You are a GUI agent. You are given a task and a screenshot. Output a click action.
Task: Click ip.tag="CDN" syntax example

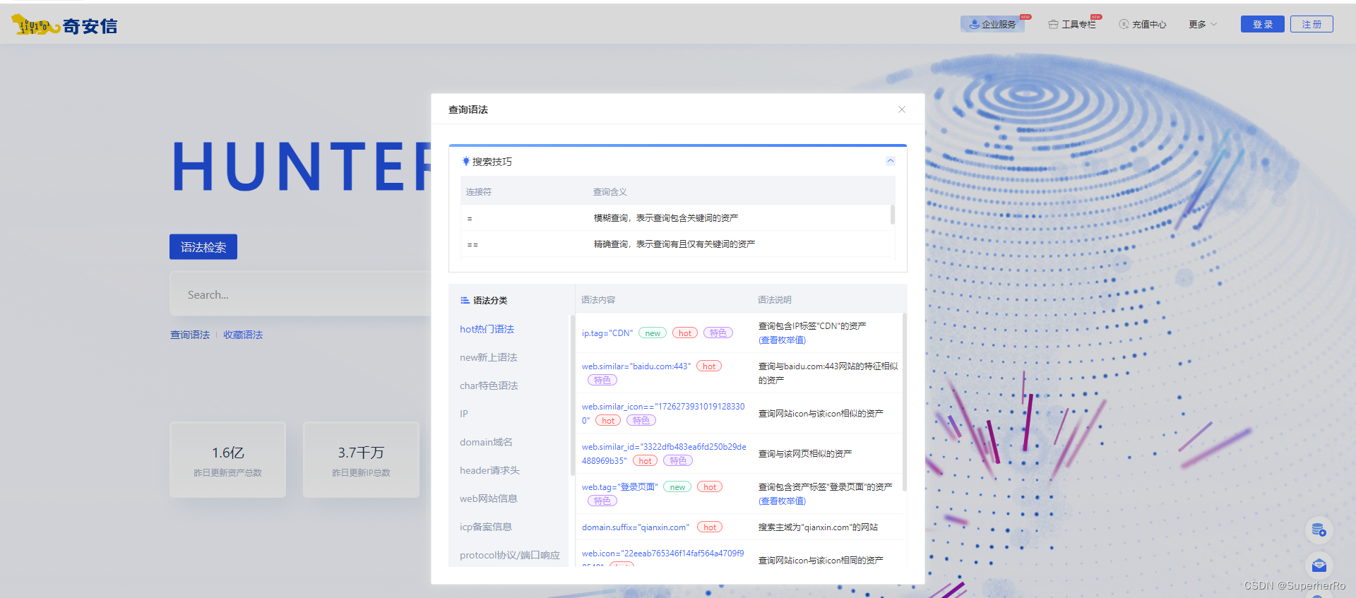tap(607, 333)
